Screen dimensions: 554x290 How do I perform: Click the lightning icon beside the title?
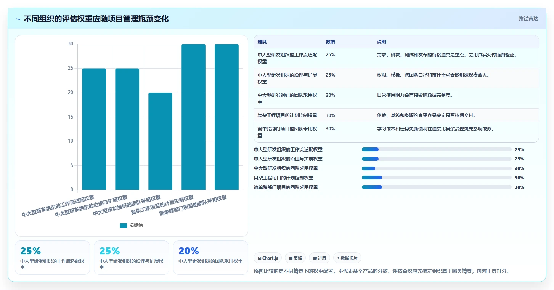pyautogui.click(x=18, y=19)
